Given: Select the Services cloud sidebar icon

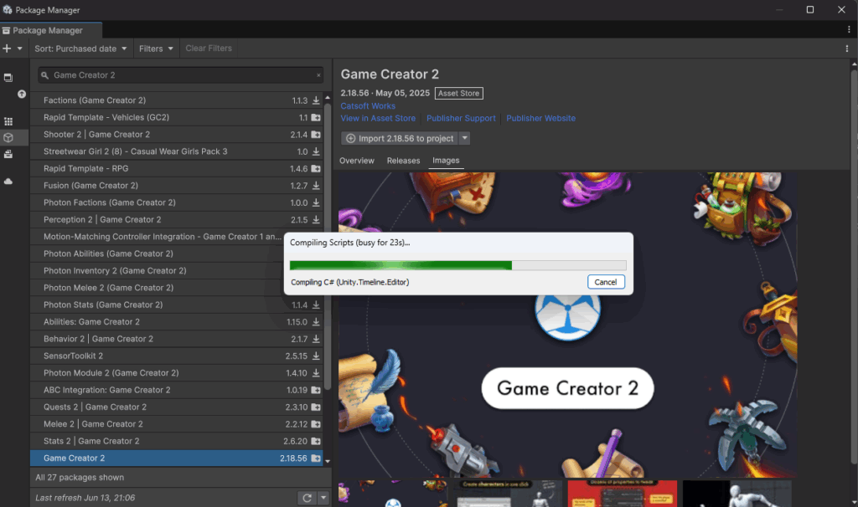Looking at the screenshot, I should [8, 182].
